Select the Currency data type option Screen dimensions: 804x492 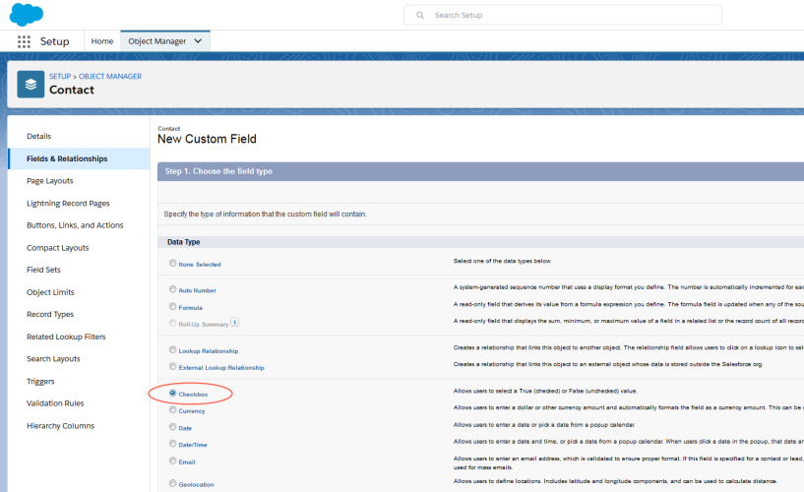[x=173, y=410]
